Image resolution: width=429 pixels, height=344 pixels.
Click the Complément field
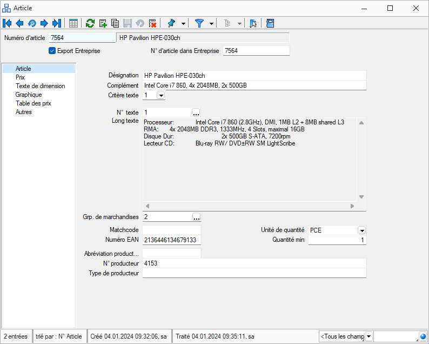254,85
